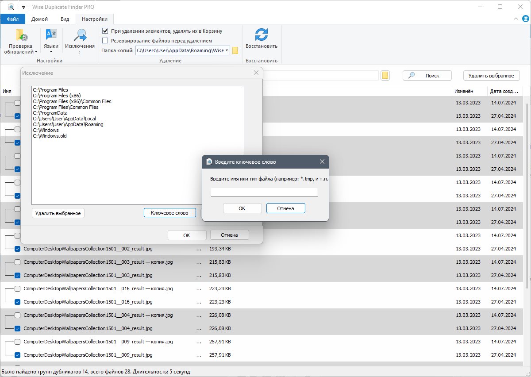Check the 1501__004_result — копия.jpg checkbox
The width and height of the screenshot is (531, 377).
click(17, 315)
